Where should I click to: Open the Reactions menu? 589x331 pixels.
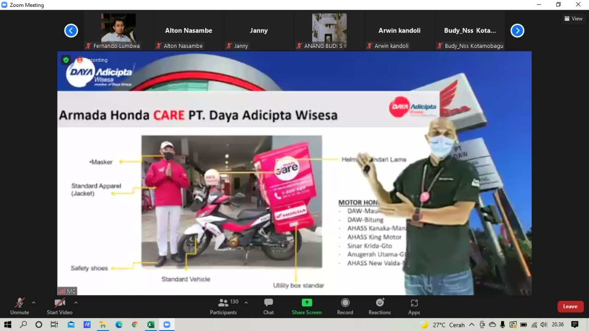[x=380, y=307]
